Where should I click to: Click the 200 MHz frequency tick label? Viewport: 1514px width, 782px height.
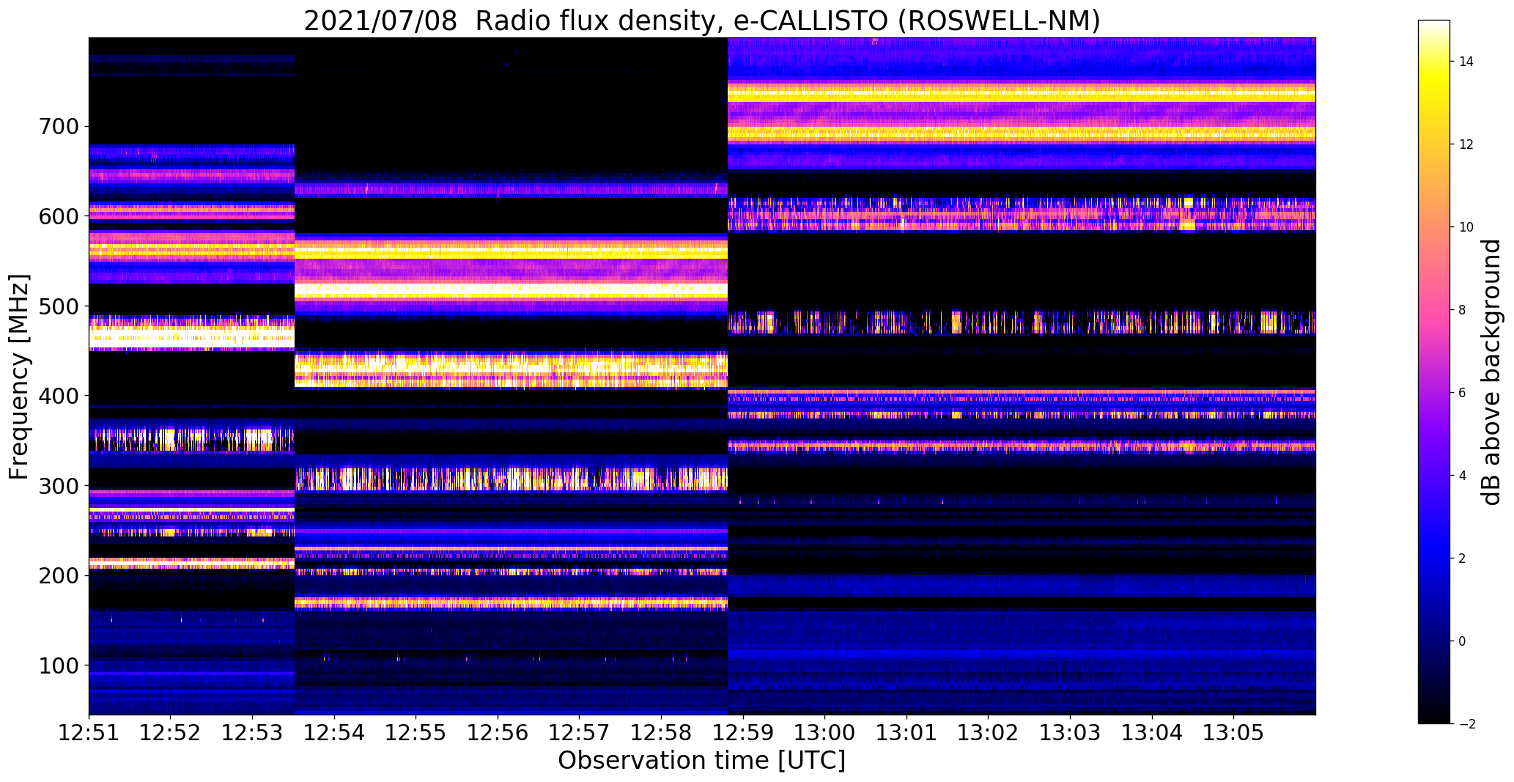(x=58, y=575)
